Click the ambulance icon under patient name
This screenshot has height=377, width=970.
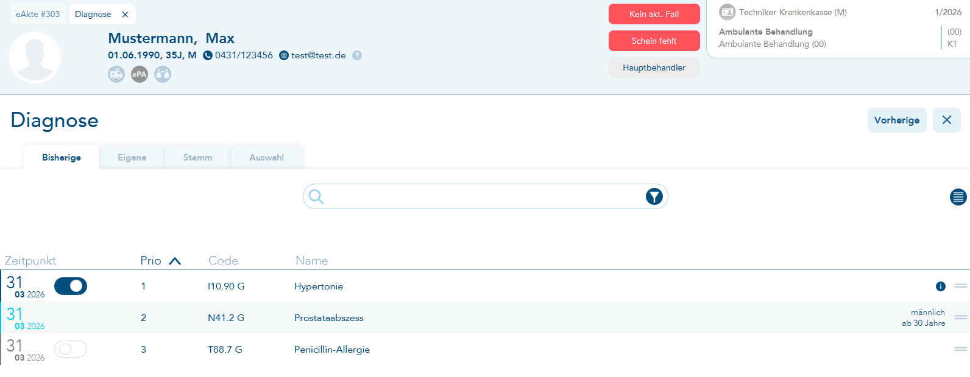pyautogui.click(x=116, y=74)
